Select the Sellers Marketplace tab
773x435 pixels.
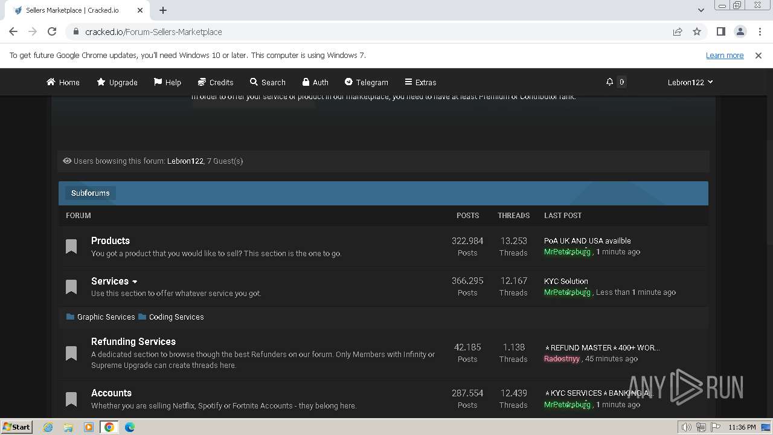coord(77,10)
